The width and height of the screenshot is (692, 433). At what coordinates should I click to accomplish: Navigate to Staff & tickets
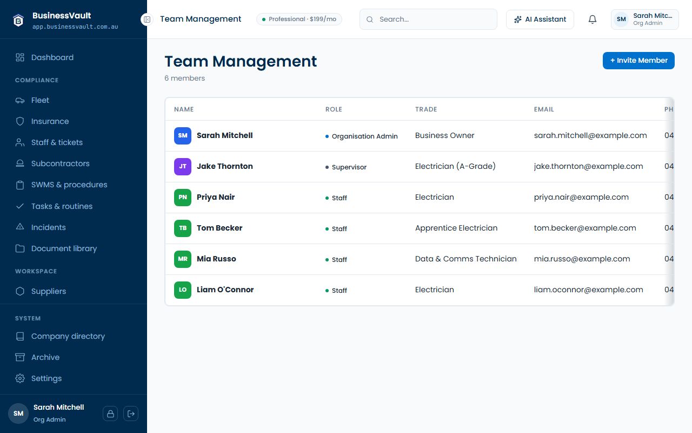coord(74,142)
